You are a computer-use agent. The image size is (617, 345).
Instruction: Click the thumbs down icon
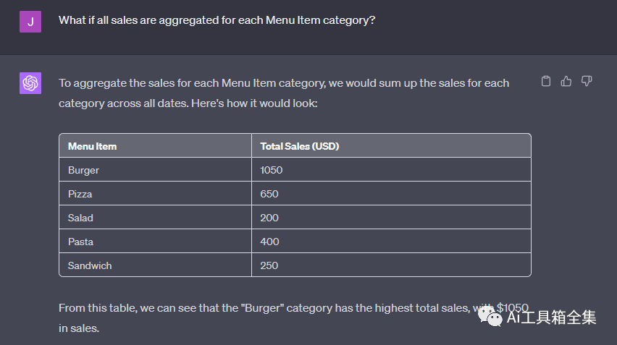click(587, 81)
